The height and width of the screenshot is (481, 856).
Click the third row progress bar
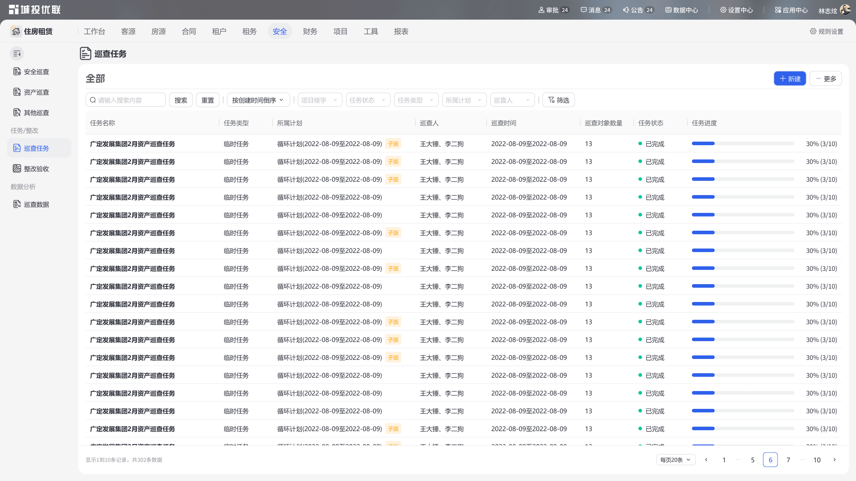tap(743, 179)
